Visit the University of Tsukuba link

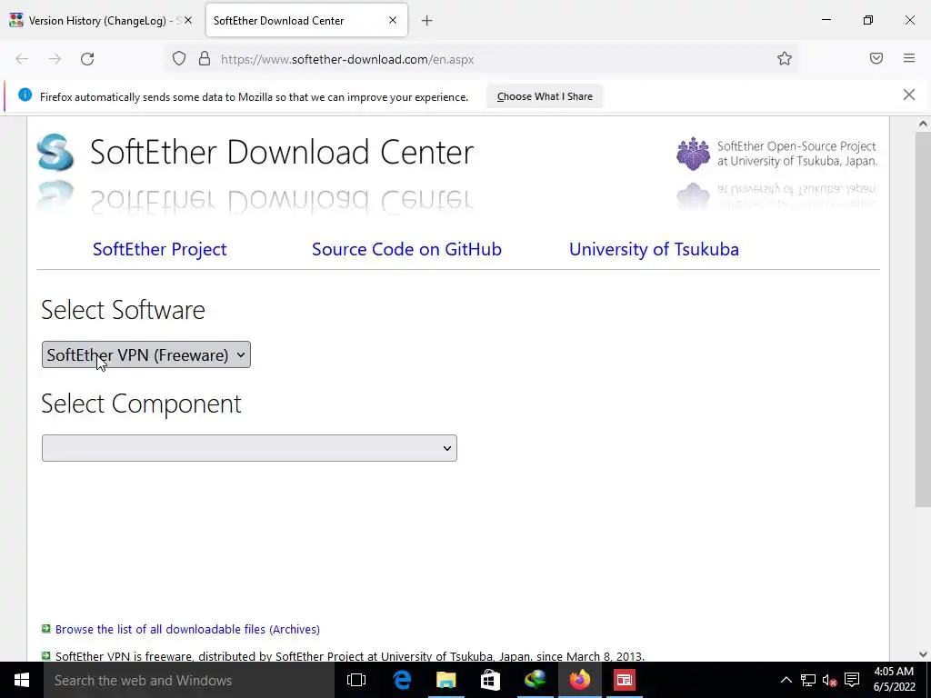coord(654,249)
